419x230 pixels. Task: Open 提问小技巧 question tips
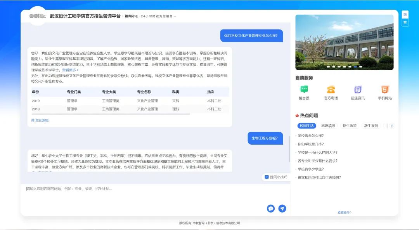(276, 177)
